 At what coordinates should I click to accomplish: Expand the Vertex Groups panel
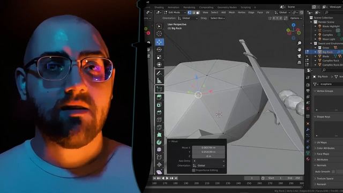325,91
